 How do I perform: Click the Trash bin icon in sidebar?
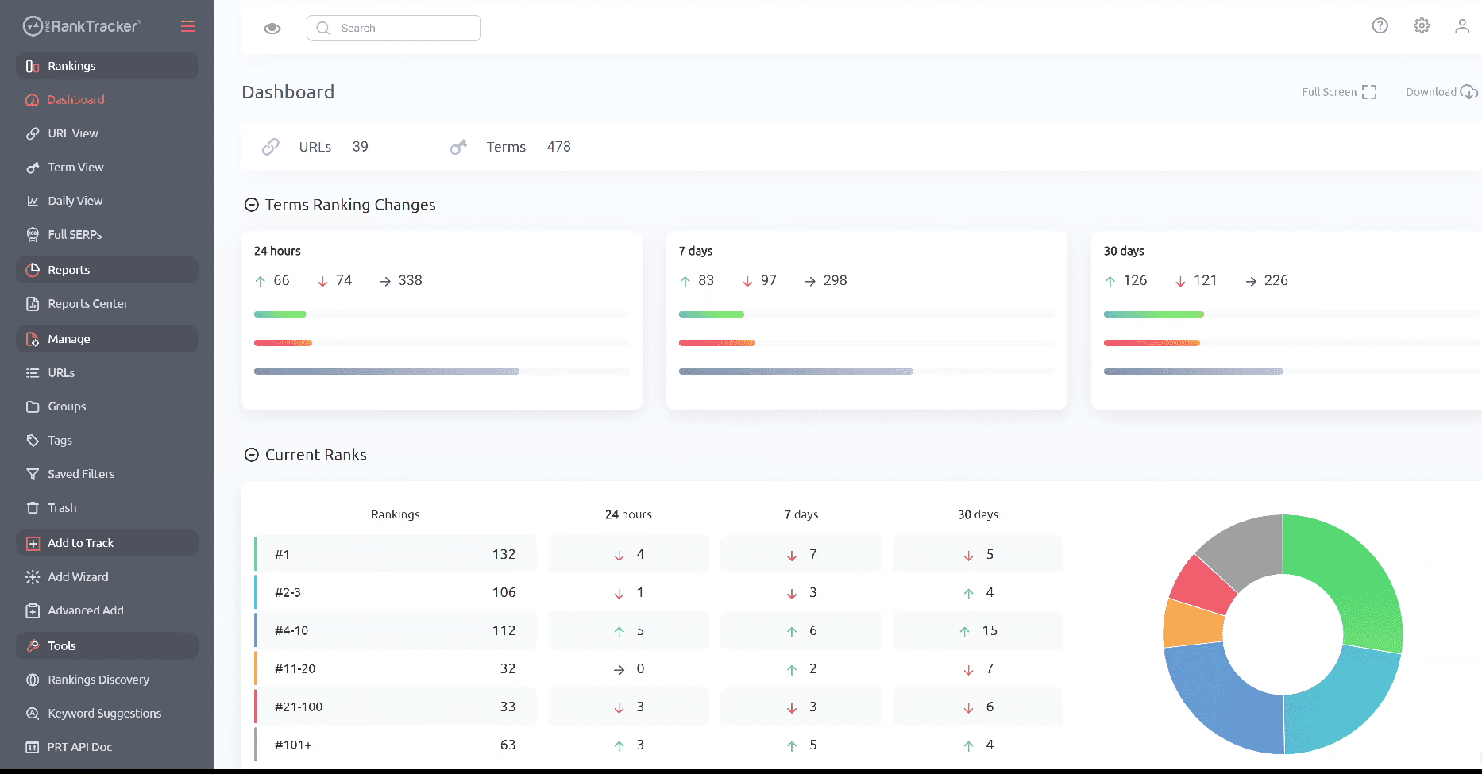(x=33, y=508)
